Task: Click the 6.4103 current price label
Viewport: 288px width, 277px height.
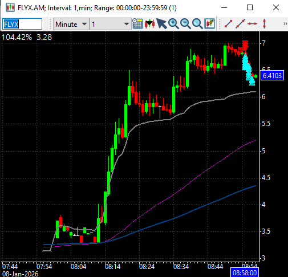Action: 272,76
